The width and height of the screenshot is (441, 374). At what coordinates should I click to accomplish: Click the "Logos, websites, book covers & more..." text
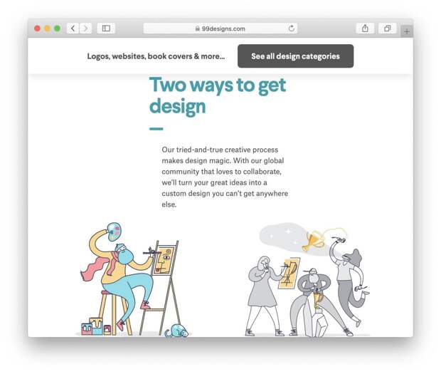pos(156,56)
